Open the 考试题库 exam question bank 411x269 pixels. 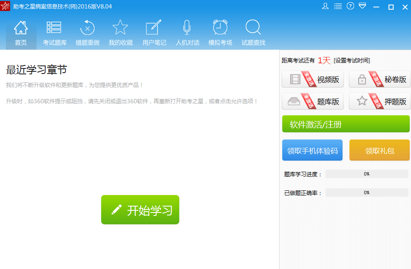54,33
